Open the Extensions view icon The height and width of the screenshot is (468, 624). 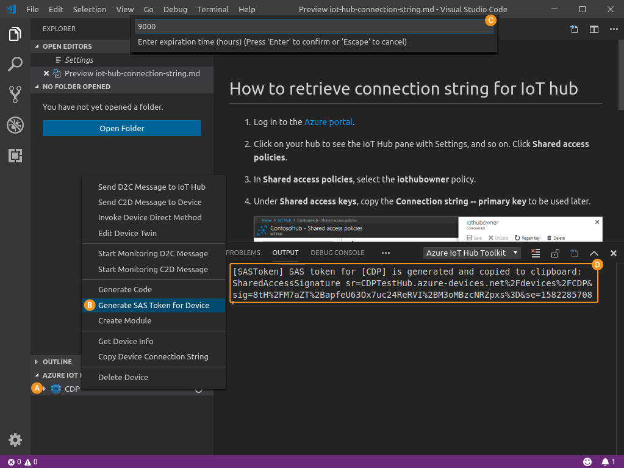15,156
